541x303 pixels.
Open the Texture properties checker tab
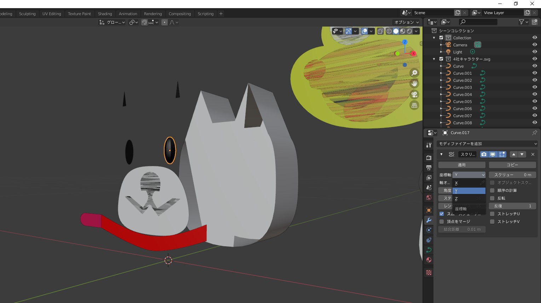pyautogui.click(x=429, y=273)
